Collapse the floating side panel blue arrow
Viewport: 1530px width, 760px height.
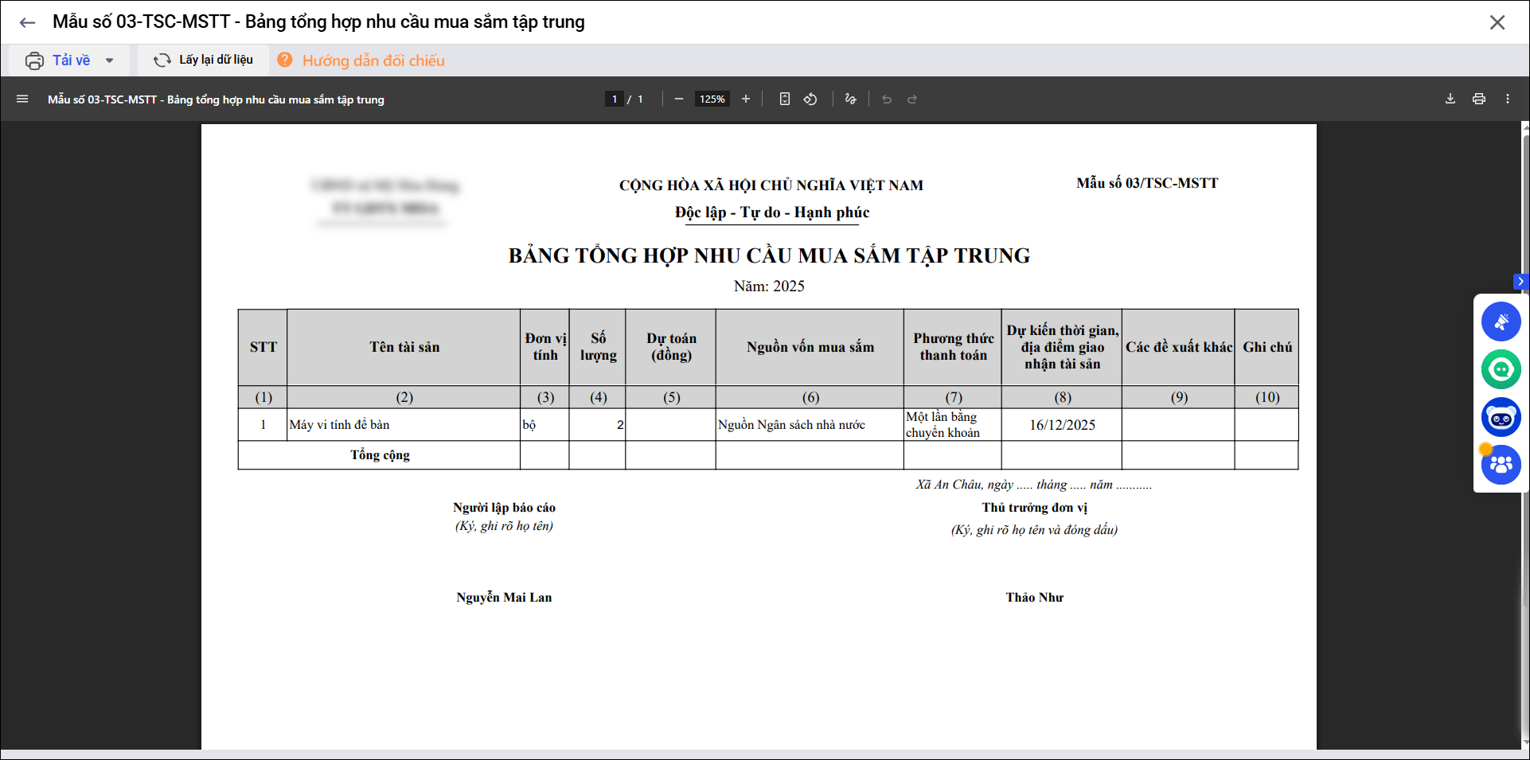click(x=1520, y=282)
